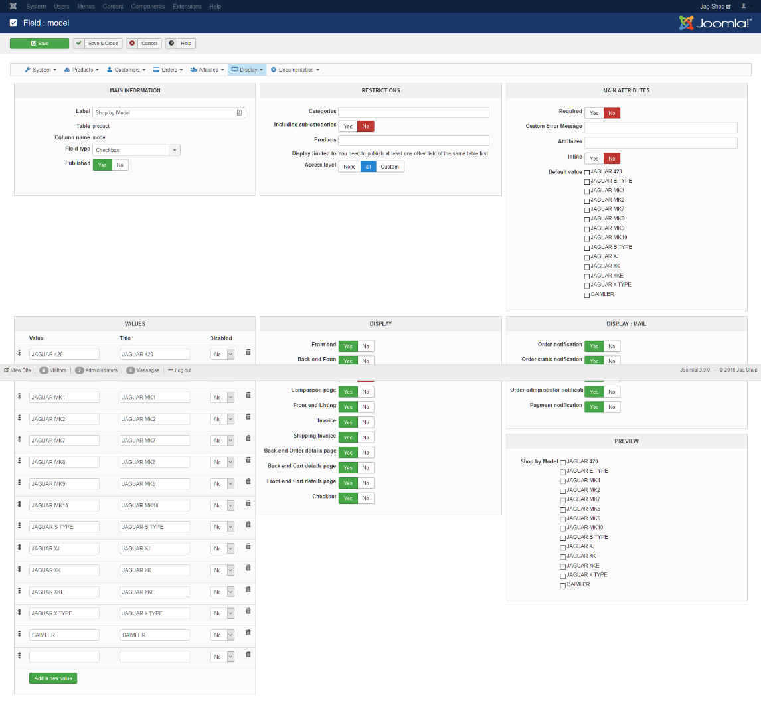The image size is (761, 717).
Task: Click the reorder handle for JAGUAR MK8
Action: click(19, 461)
